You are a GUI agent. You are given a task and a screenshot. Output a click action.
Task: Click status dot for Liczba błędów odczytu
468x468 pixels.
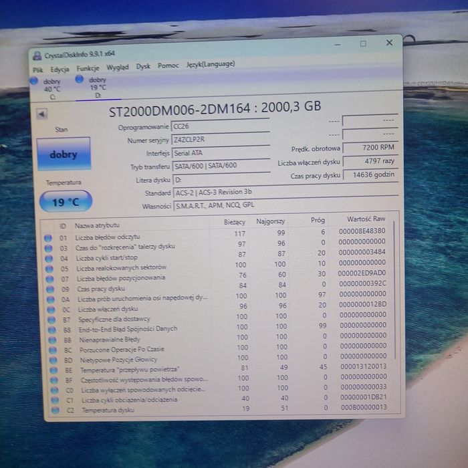click(48, 238)
